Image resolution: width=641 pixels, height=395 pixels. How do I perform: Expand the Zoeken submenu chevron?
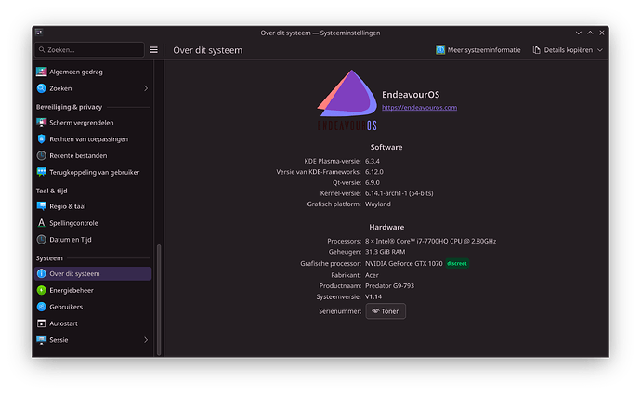click(x=146, y=88)
